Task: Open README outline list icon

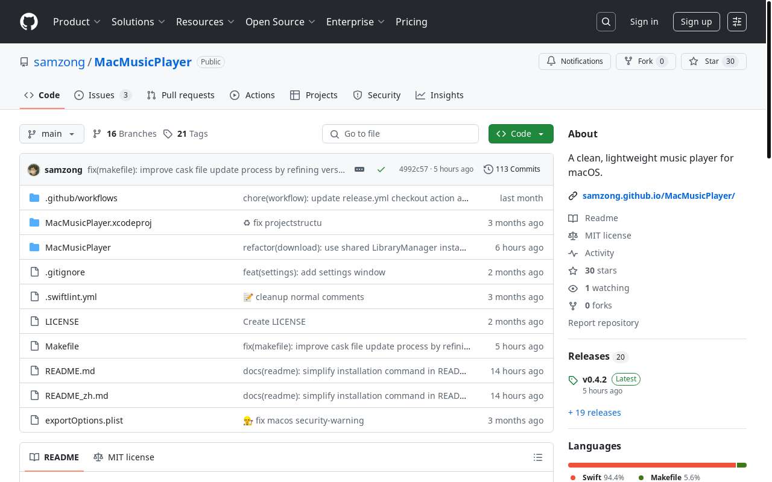Action: [x=538, y=457]
